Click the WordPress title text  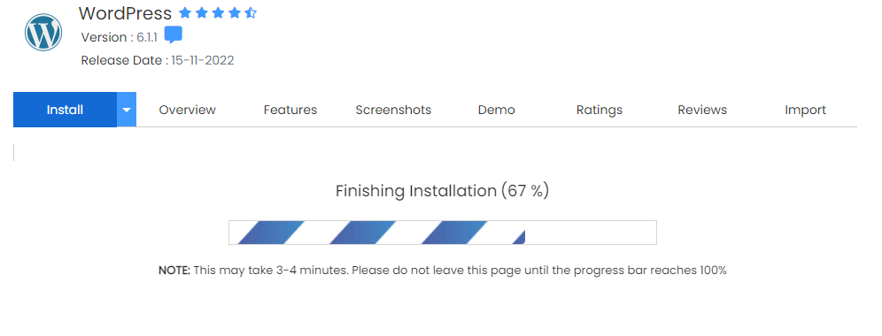[x=125, y=13]
